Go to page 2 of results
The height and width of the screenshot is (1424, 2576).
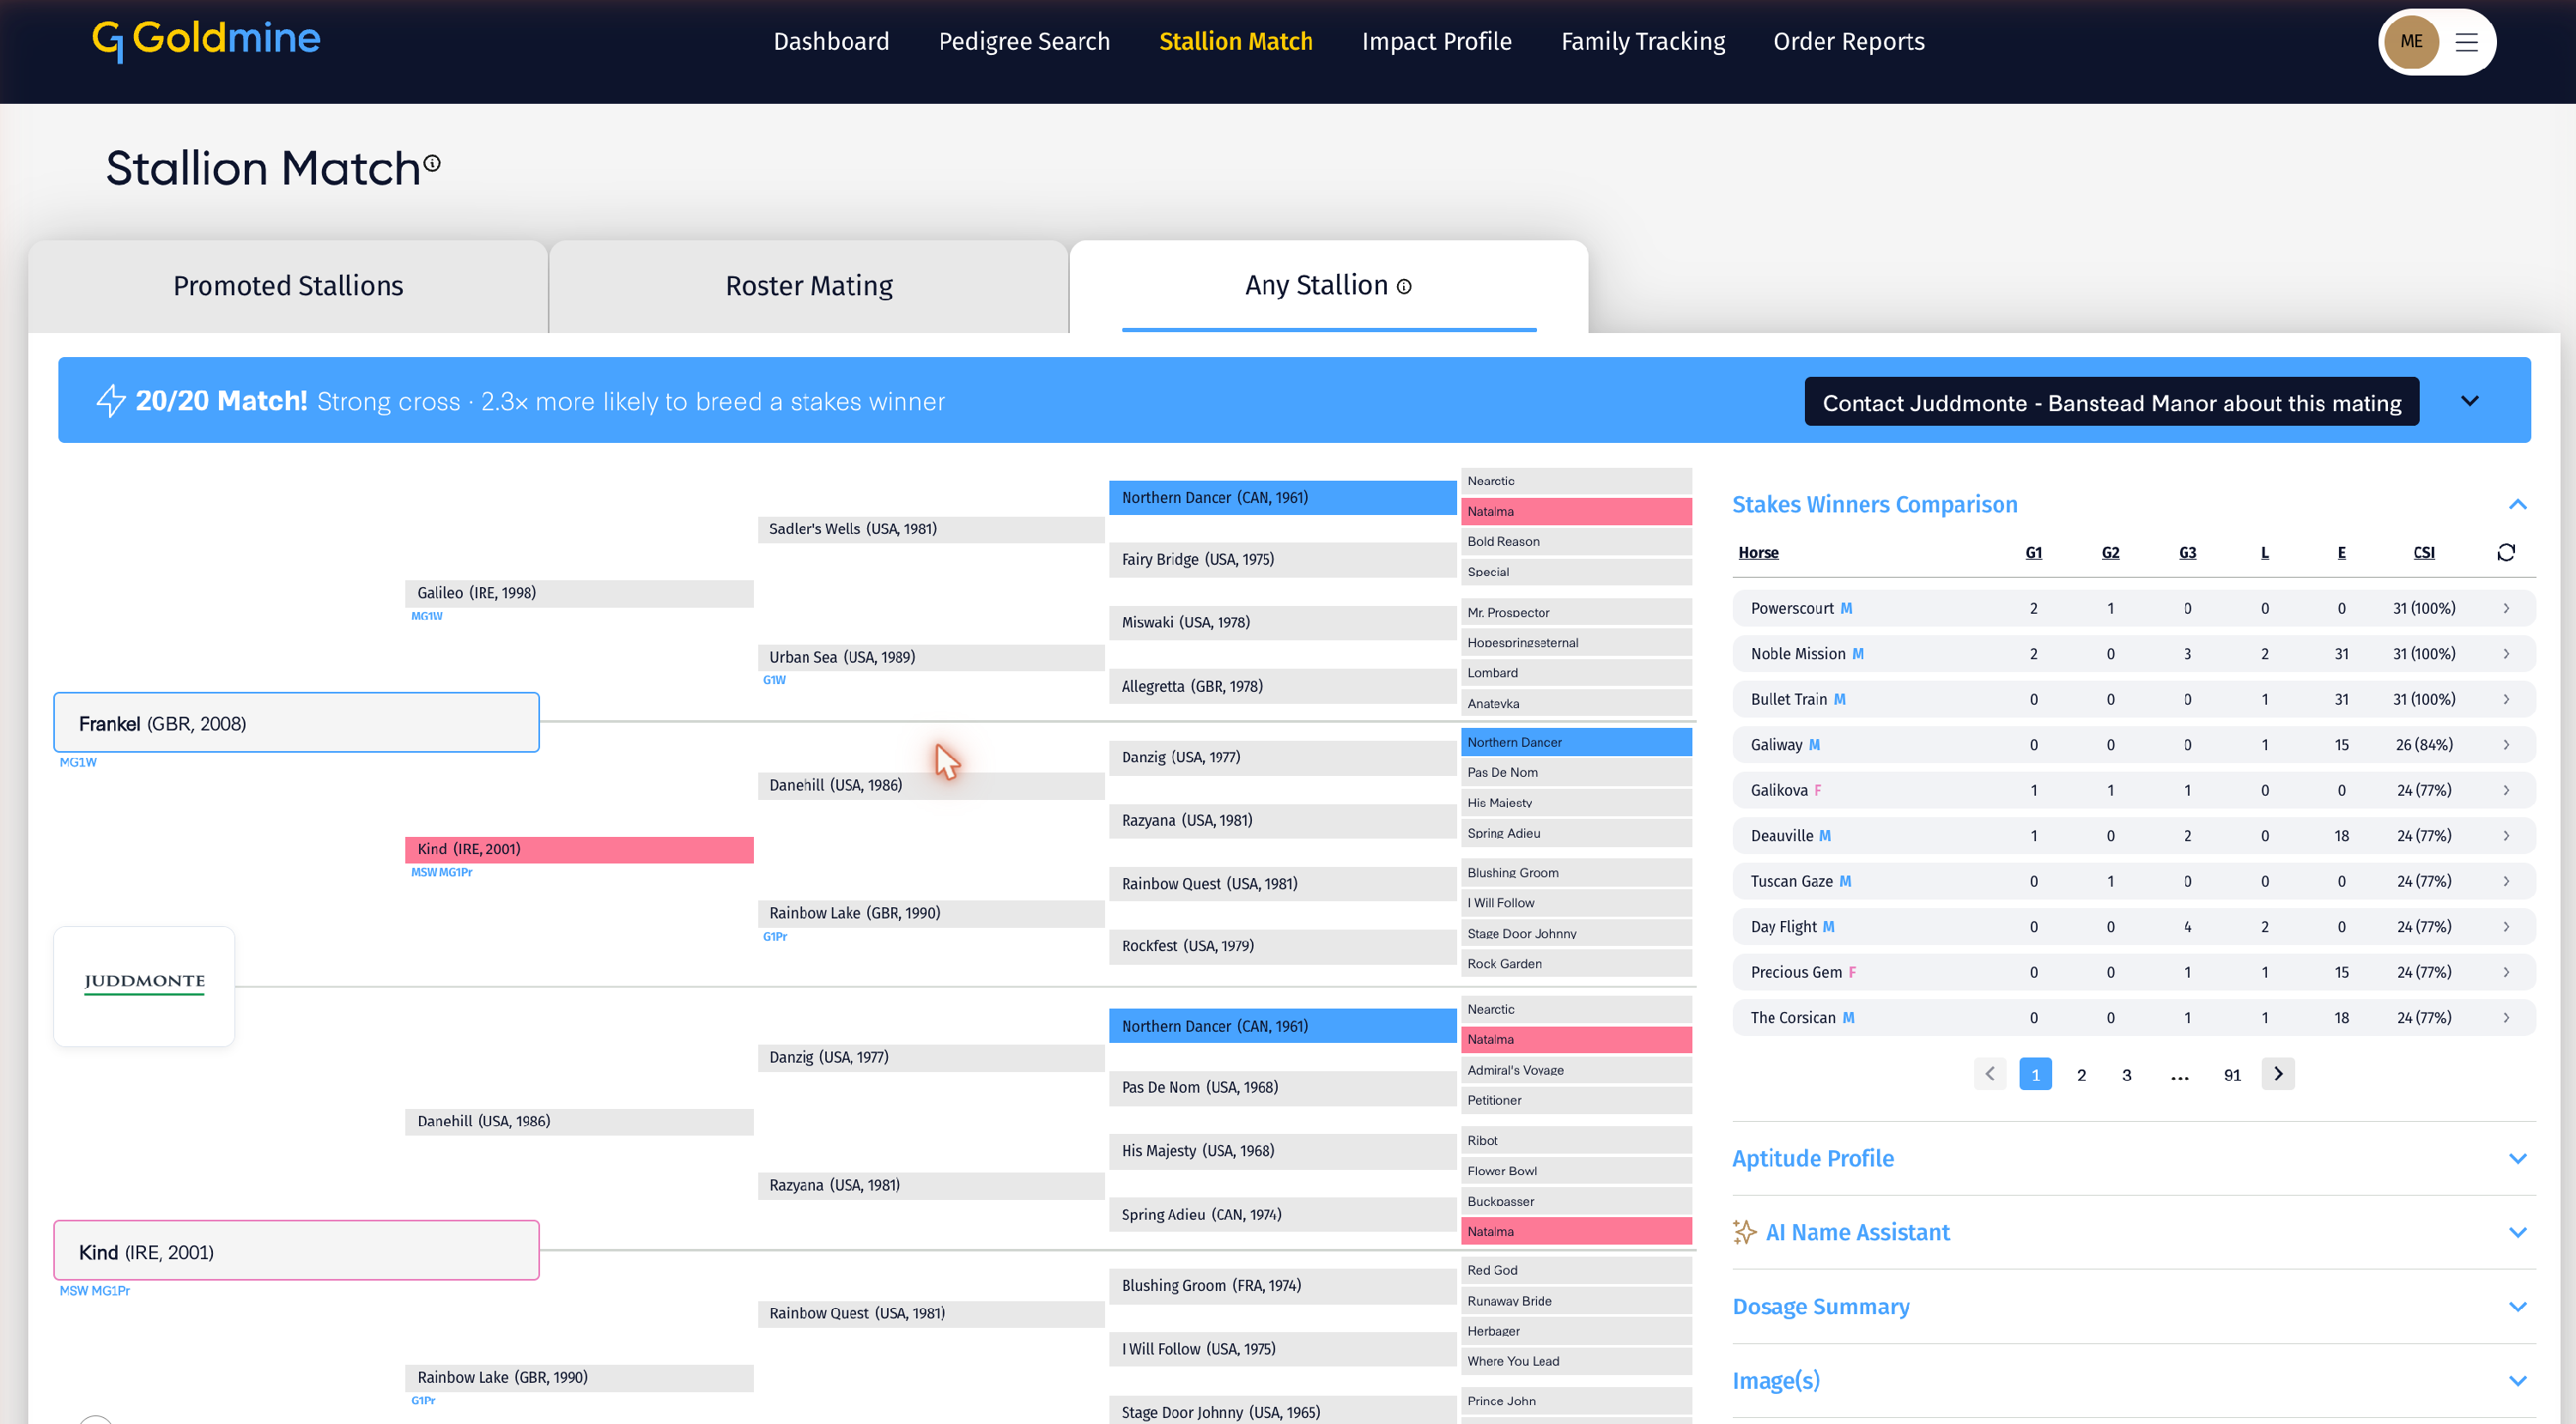(x=2081, y=1076)
